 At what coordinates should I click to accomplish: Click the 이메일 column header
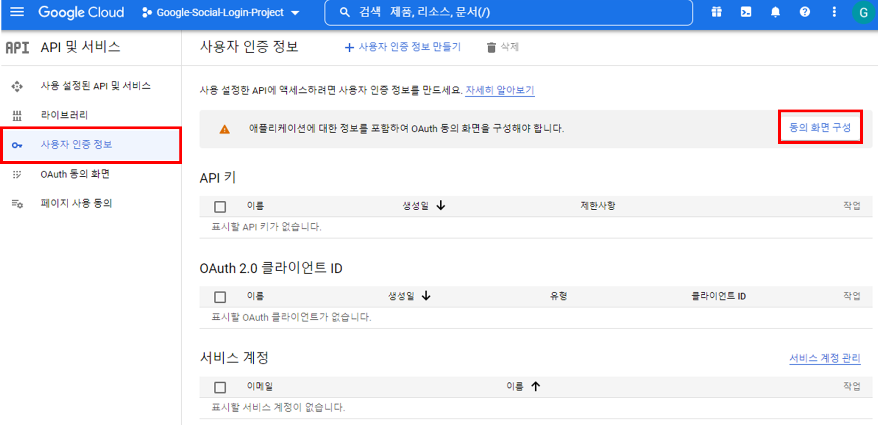pyautogui.click(x=260, y=386)
